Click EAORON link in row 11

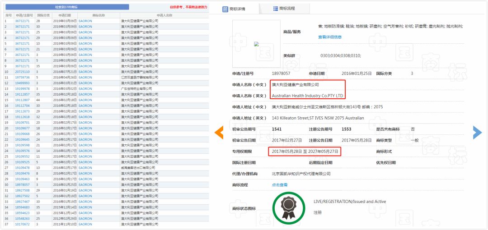pos(85,78)
